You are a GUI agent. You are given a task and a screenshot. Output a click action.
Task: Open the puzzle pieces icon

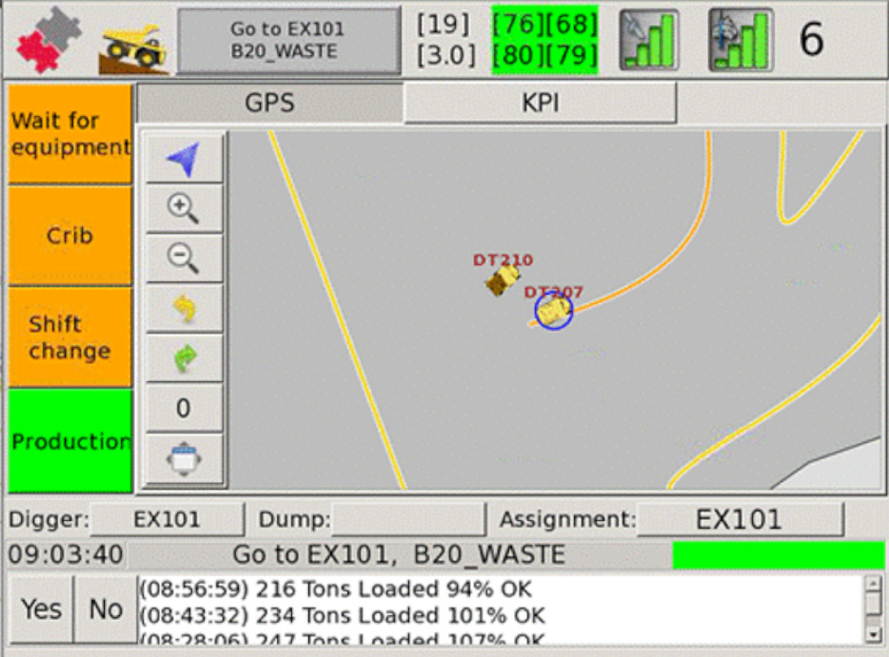pyautogui.click(x=49, y=40)
